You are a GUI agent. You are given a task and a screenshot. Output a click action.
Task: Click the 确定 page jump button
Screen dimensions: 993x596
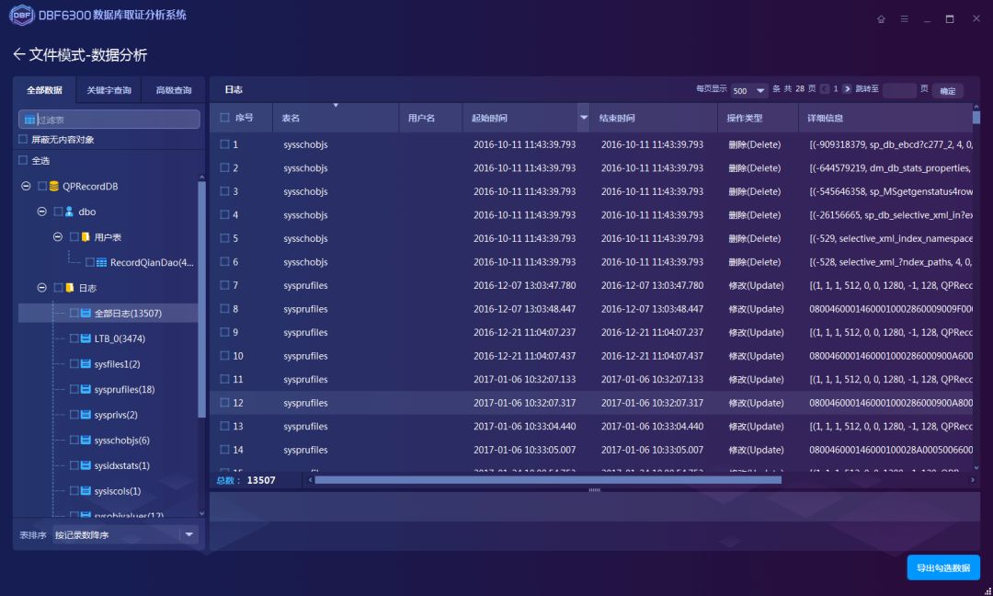tap(948, 90)
